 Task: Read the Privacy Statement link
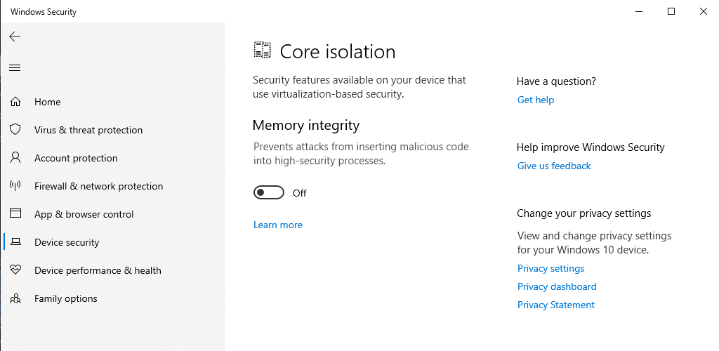(x=556, y=305)
